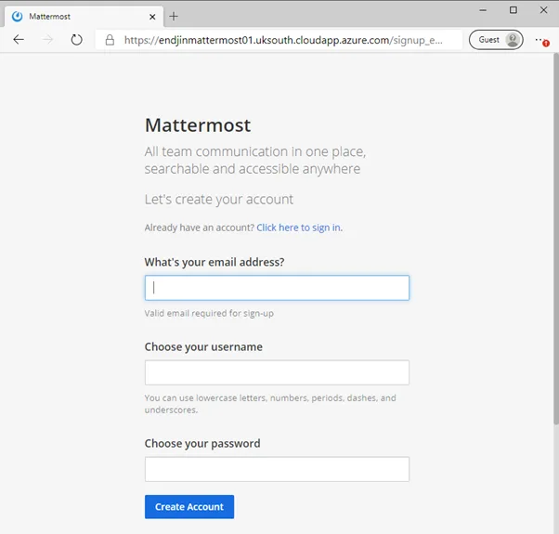Open a new tab with plus icon
The width and height of the screenshot is (559, 534).
coord(174,17)
